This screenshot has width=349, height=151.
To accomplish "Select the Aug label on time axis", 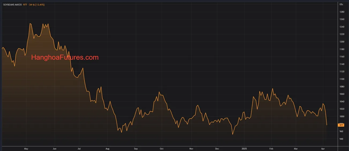I will coord(107,148).
